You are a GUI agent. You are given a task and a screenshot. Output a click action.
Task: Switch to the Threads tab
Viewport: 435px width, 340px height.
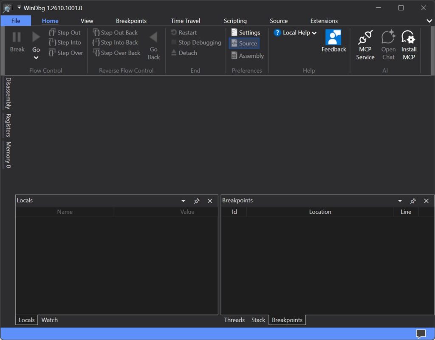pos(234,320)
